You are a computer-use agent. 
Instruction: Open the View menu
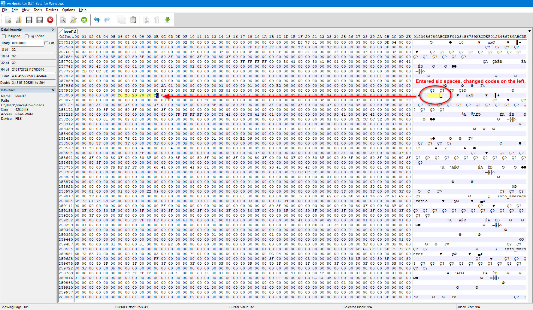click(26, 10)
